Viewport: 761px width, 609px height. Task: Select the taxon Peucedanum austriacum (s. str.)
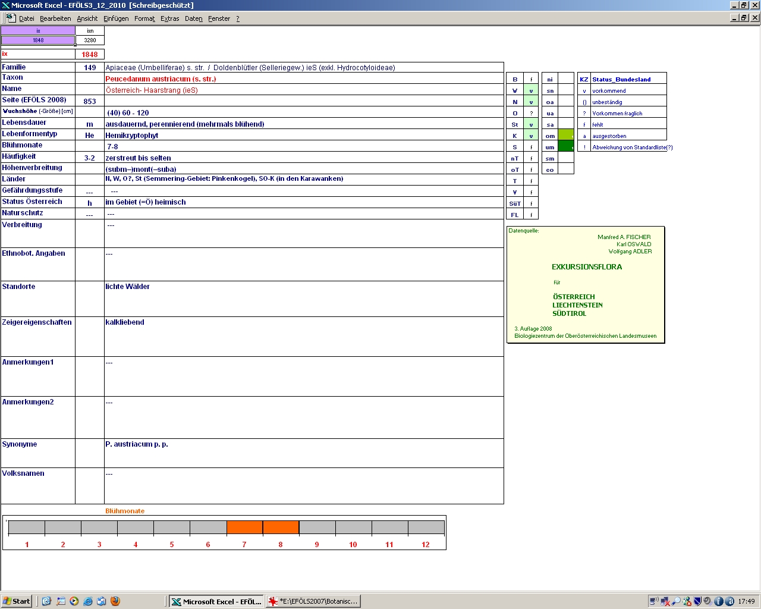tap(161, 79)
